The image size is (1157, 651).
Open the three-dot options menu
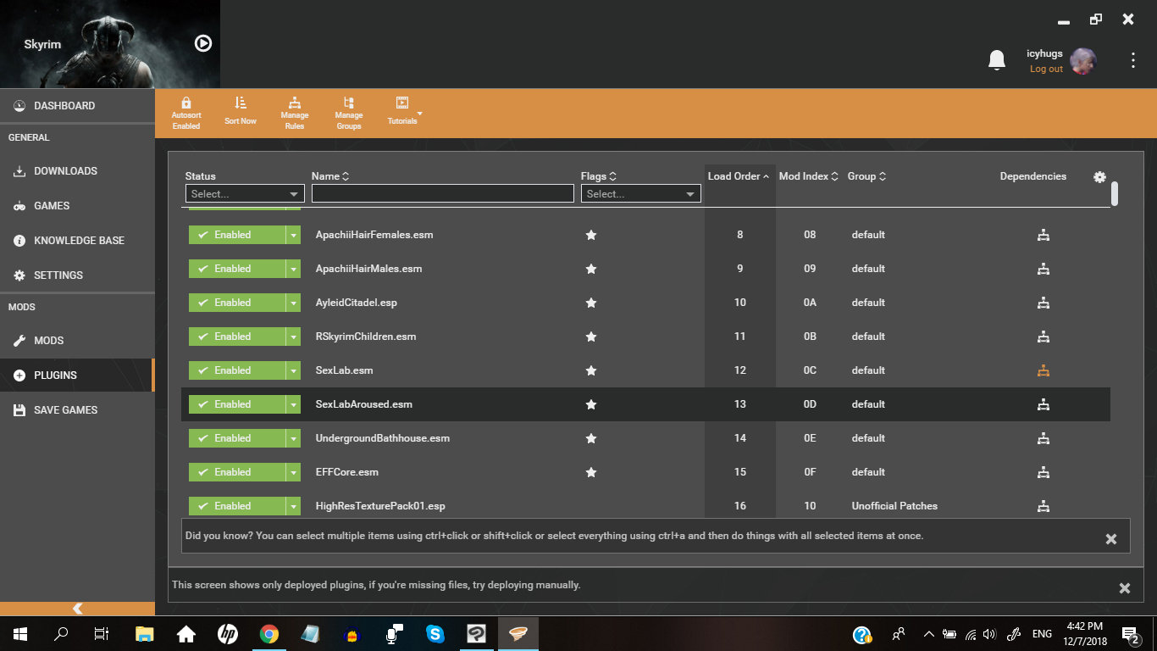[x=1133, y=60]
